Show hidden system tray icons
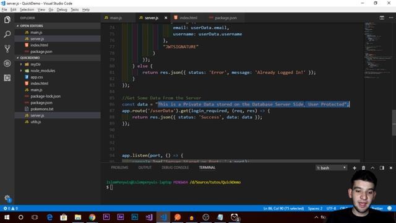396x223 pixels. tap(316, 217)
